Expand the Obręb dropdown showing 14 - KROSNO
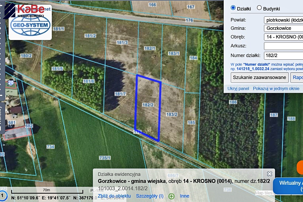 pos(283,37)
